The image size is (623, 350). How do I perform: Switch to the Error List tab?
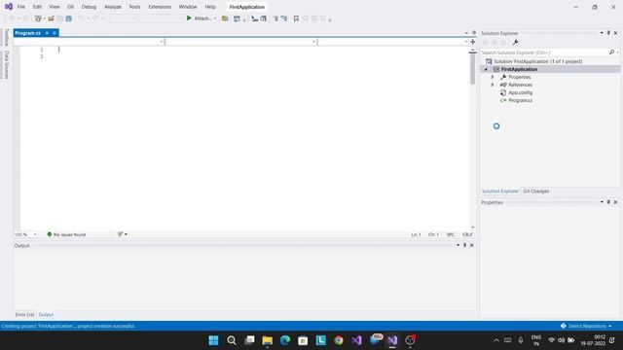[x=24, y=314]
